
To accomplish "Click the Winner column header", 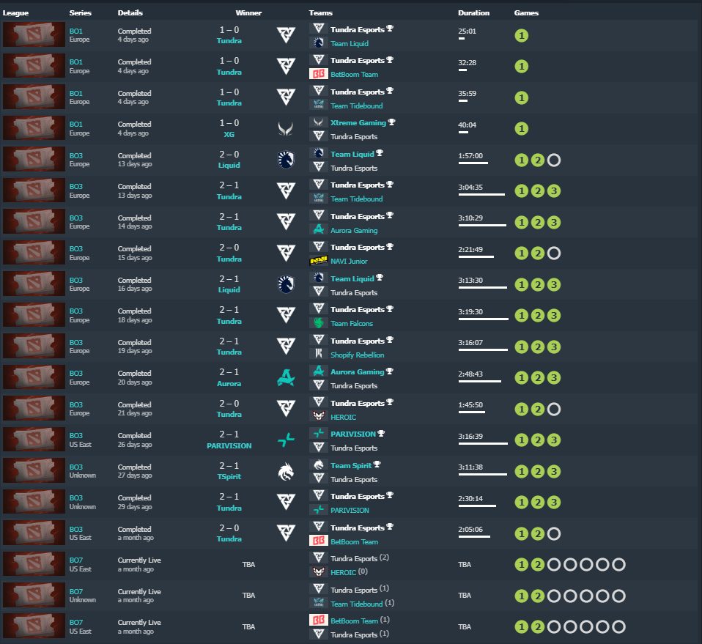I will [248, 13].
